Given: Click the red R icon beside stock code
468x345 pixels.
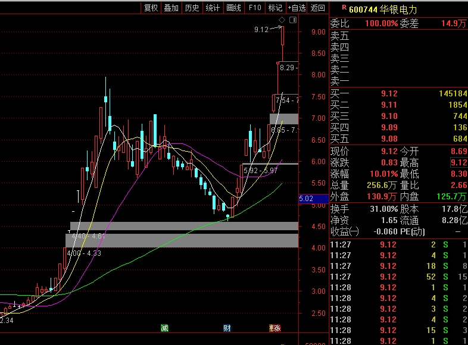Looking at the screenshot, I should coord(344,8).
